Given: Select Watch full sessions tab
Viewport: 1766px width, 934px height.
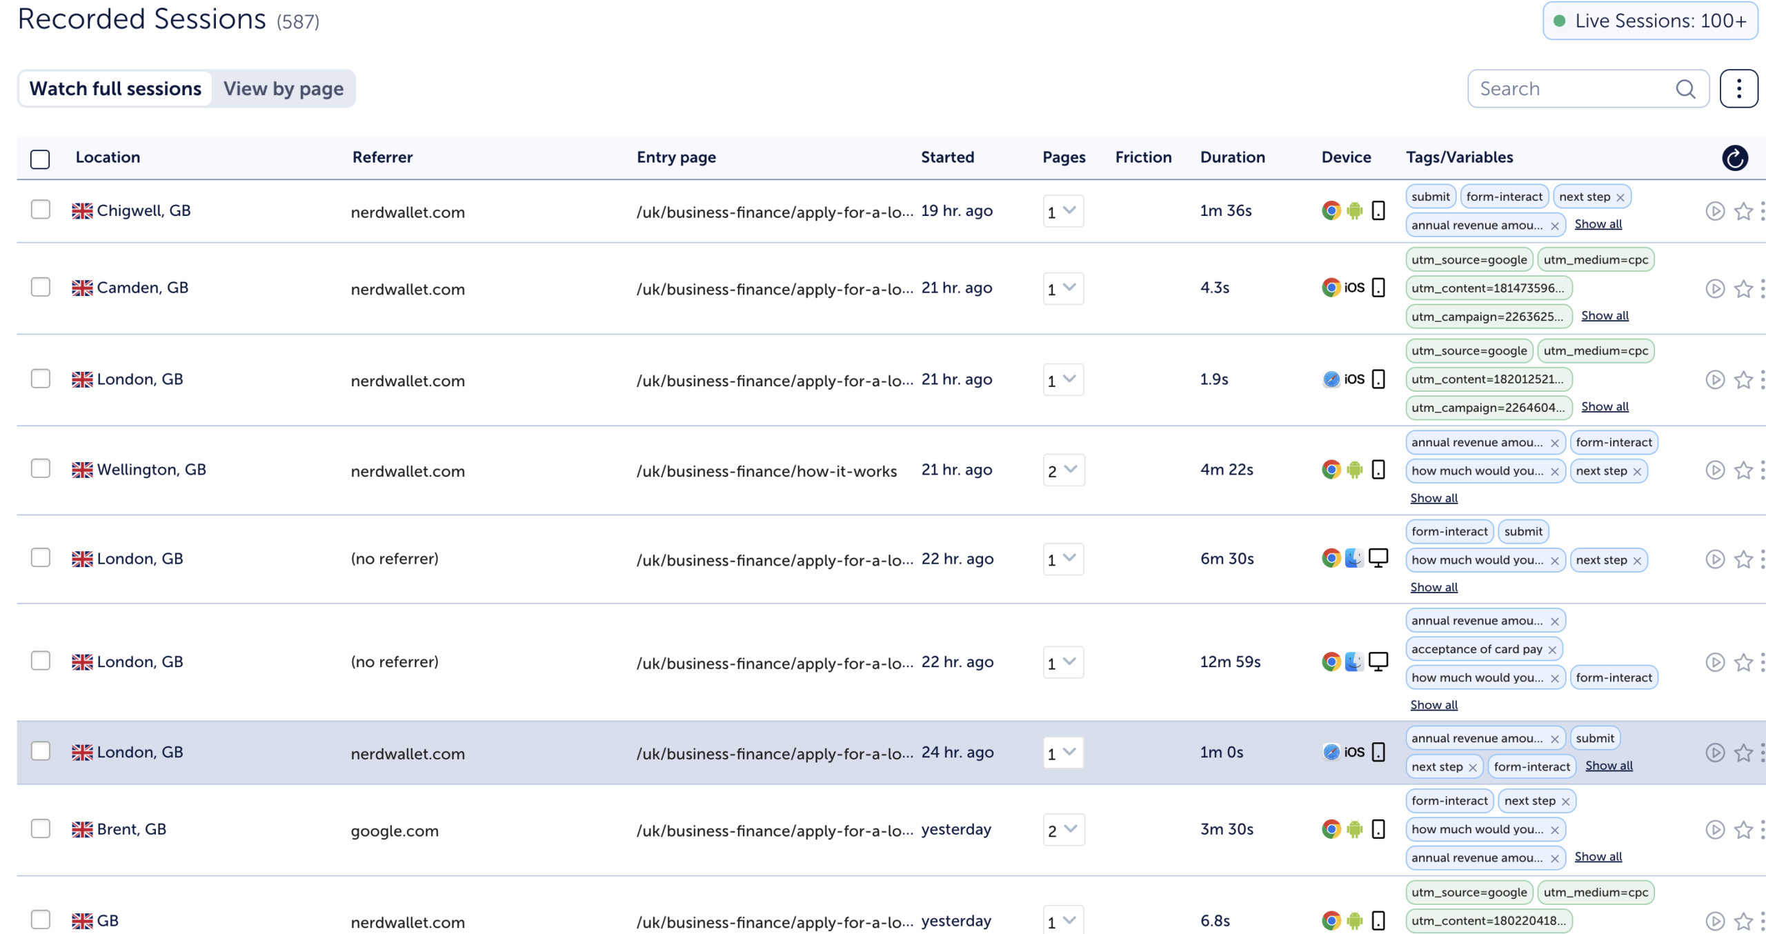Looking at the screenshot, I should (x=115, y=89).
